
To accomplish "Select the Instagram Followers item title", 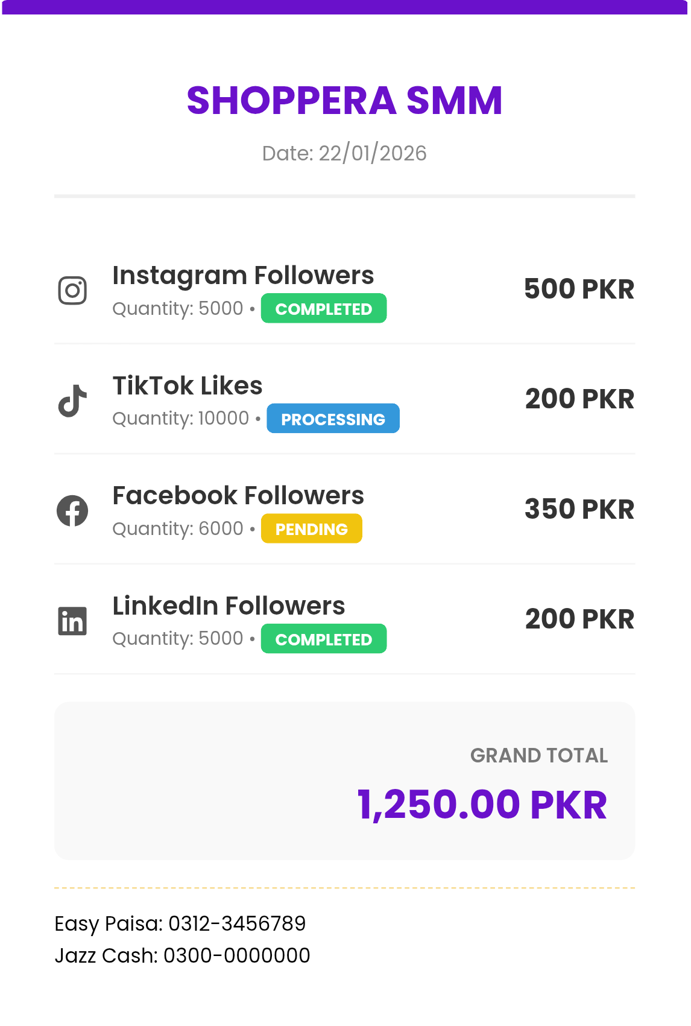I will click(x=243, y=276).
